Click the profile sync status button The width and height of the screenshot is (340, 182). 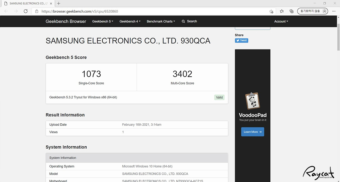point(313,11)
